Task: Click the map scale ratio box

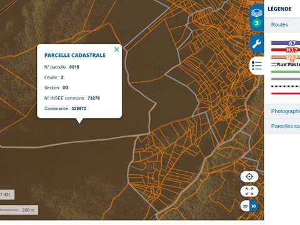Action: point(7,194)
